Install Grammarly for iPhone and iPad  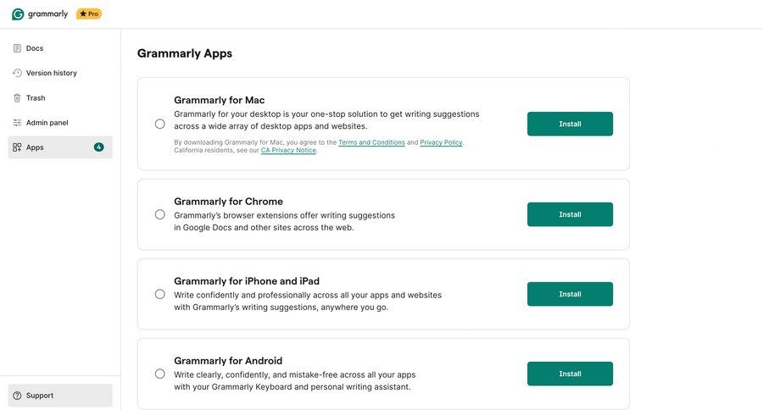(570, 294)
